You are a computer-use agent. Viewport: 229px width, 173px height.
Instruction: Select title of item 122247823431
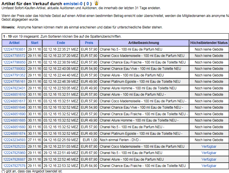[138, 88]
